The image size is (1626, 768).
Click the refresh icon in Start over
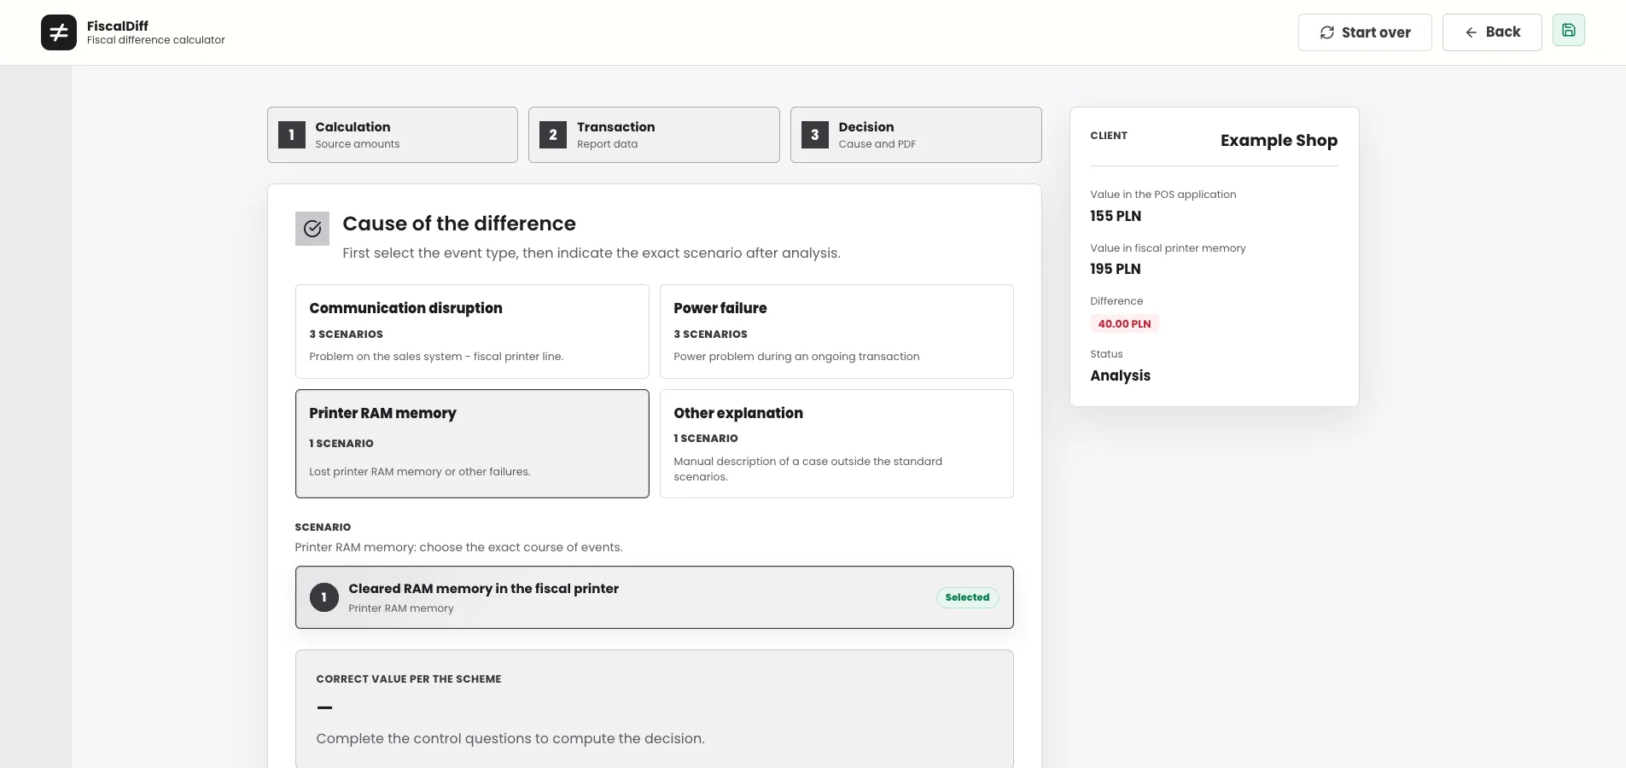click(1327, 32)
